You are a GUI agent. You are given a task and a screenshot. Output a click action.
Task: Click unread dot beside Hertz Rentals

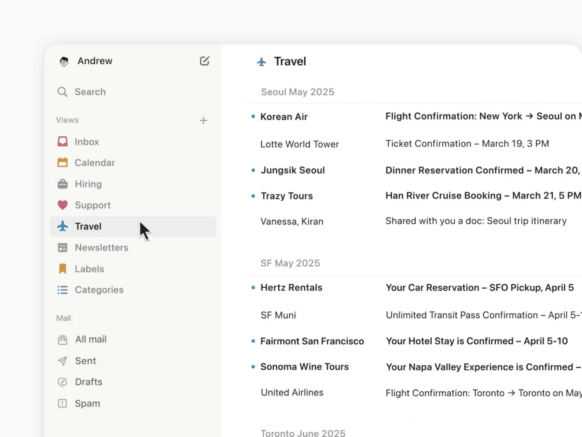coord(253,287)
